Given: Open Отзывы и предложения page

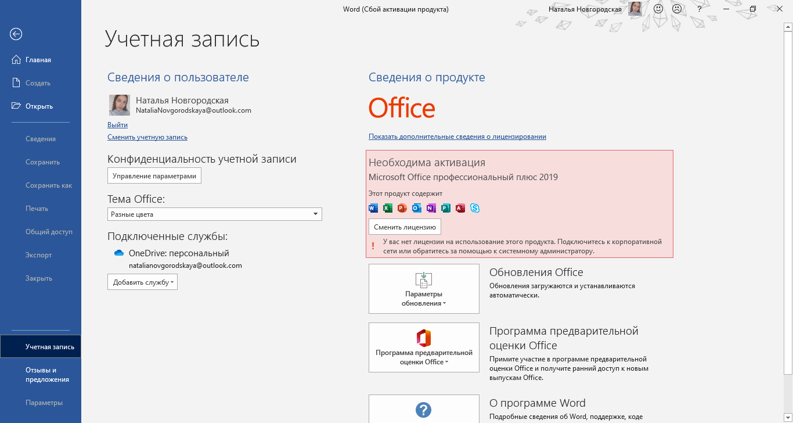Looking at the screenshot, I should pos(41,375).
